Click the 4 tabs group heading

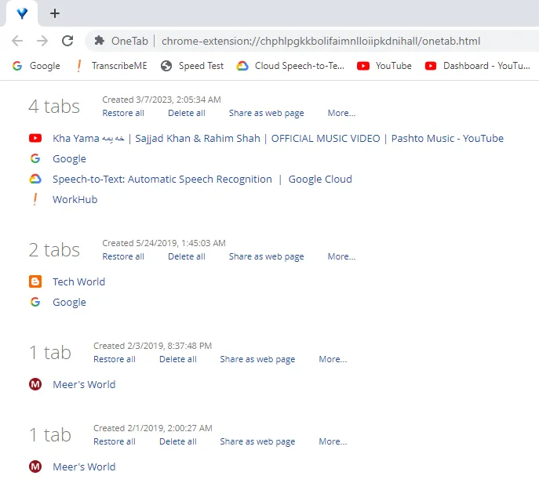coord(54,106)
